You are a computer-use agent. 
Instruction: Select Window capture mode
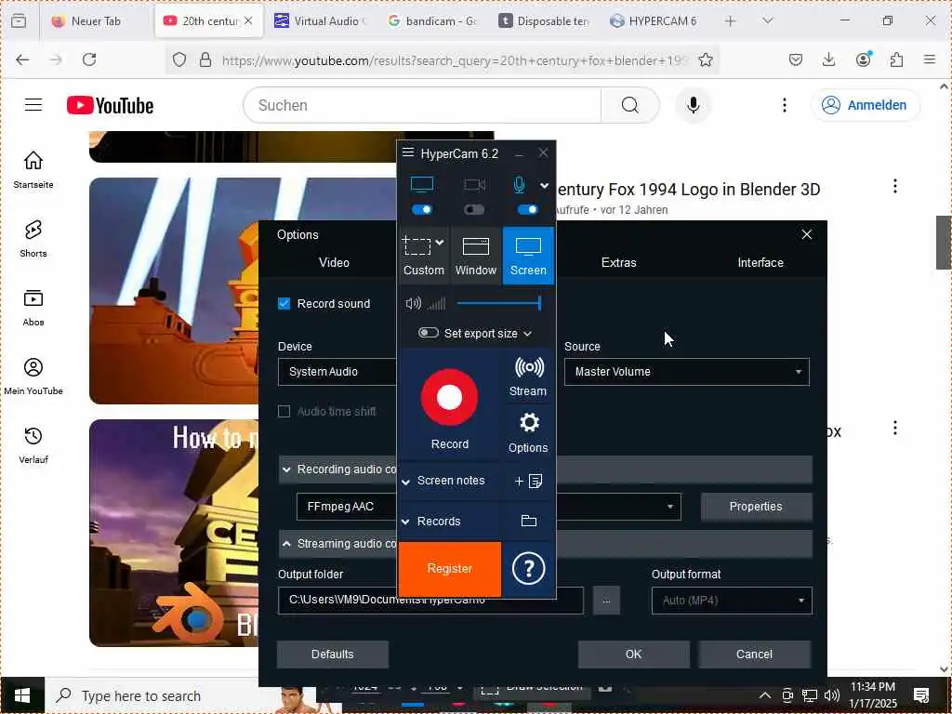coord(475,256)
